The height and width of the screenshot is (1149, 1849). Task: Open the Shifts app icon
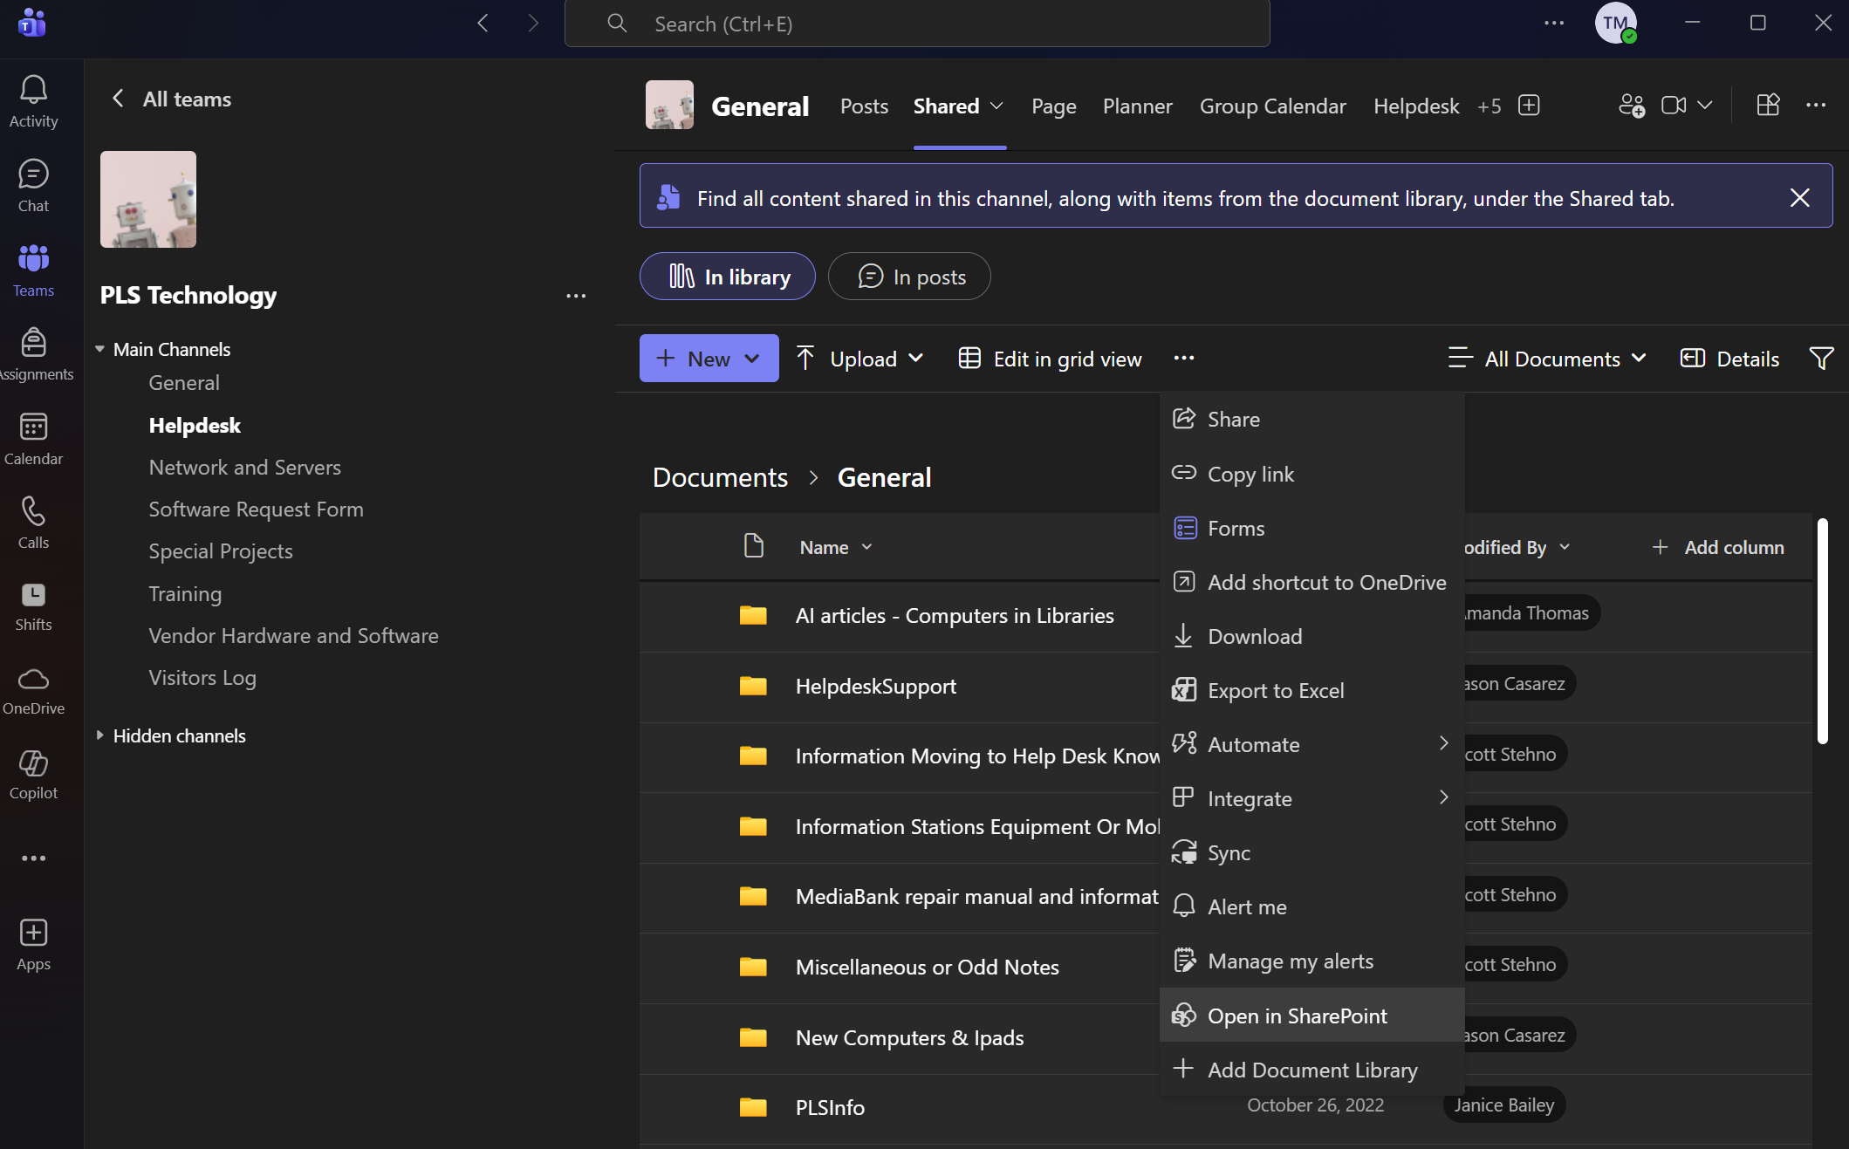point(33,606)
